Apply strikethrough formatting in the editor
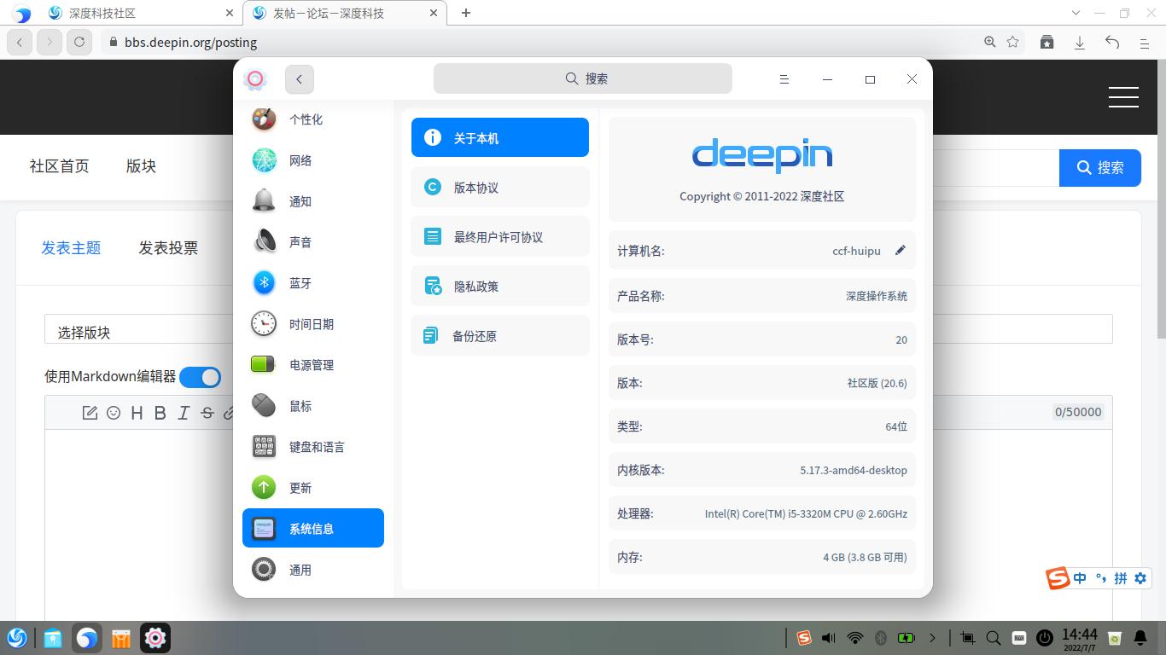The width and height of the screenshot is (1166, 655). coord(205,413)
